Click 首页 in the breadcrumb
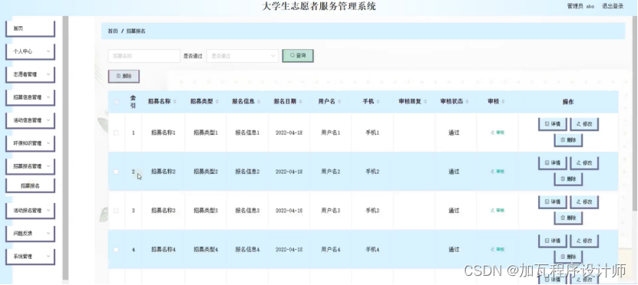The width and height of the screenshot is (638, 285). point(113,31)
